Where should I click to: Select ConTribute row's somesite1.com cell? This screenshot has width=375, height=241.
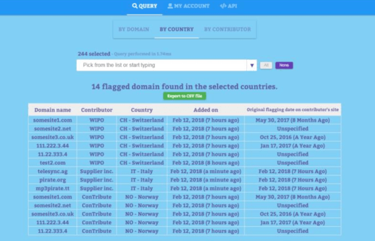[x=52, y=197]
